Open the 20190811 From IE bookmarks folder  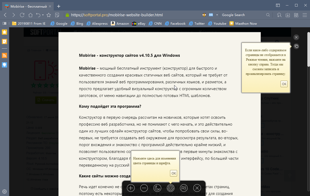(x=29, y=23)
